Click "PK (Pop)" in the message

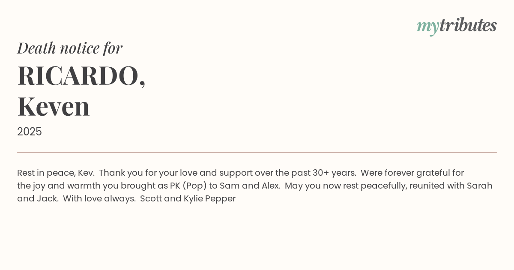(188, 186)
